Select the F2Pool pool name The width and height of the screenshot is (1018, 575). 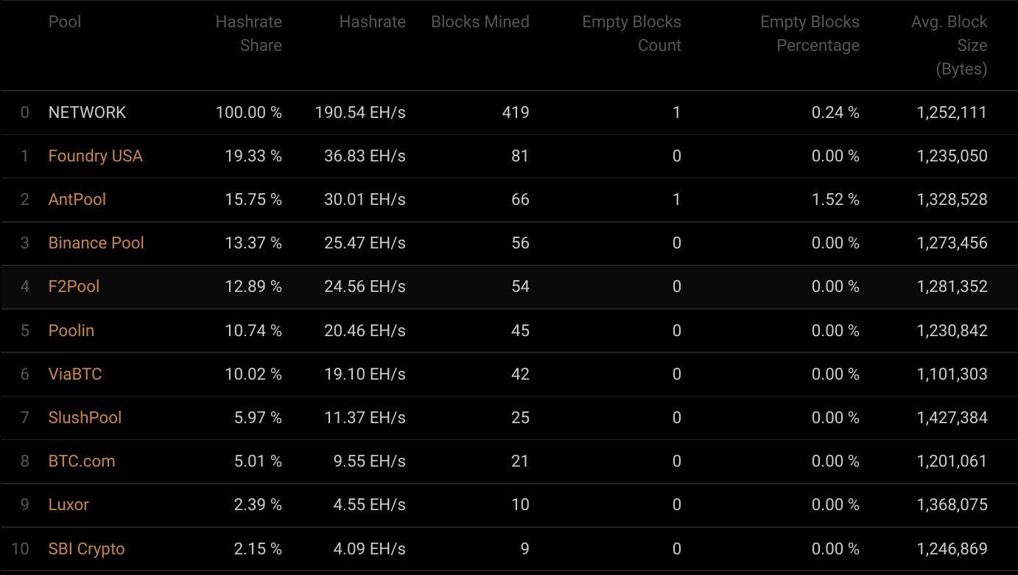[x=74, y=287]
